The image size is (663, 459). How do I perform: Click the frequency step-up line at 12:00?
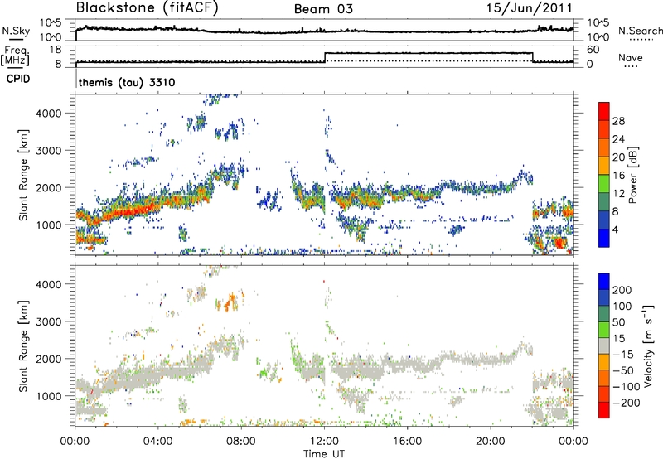[325, 57]
